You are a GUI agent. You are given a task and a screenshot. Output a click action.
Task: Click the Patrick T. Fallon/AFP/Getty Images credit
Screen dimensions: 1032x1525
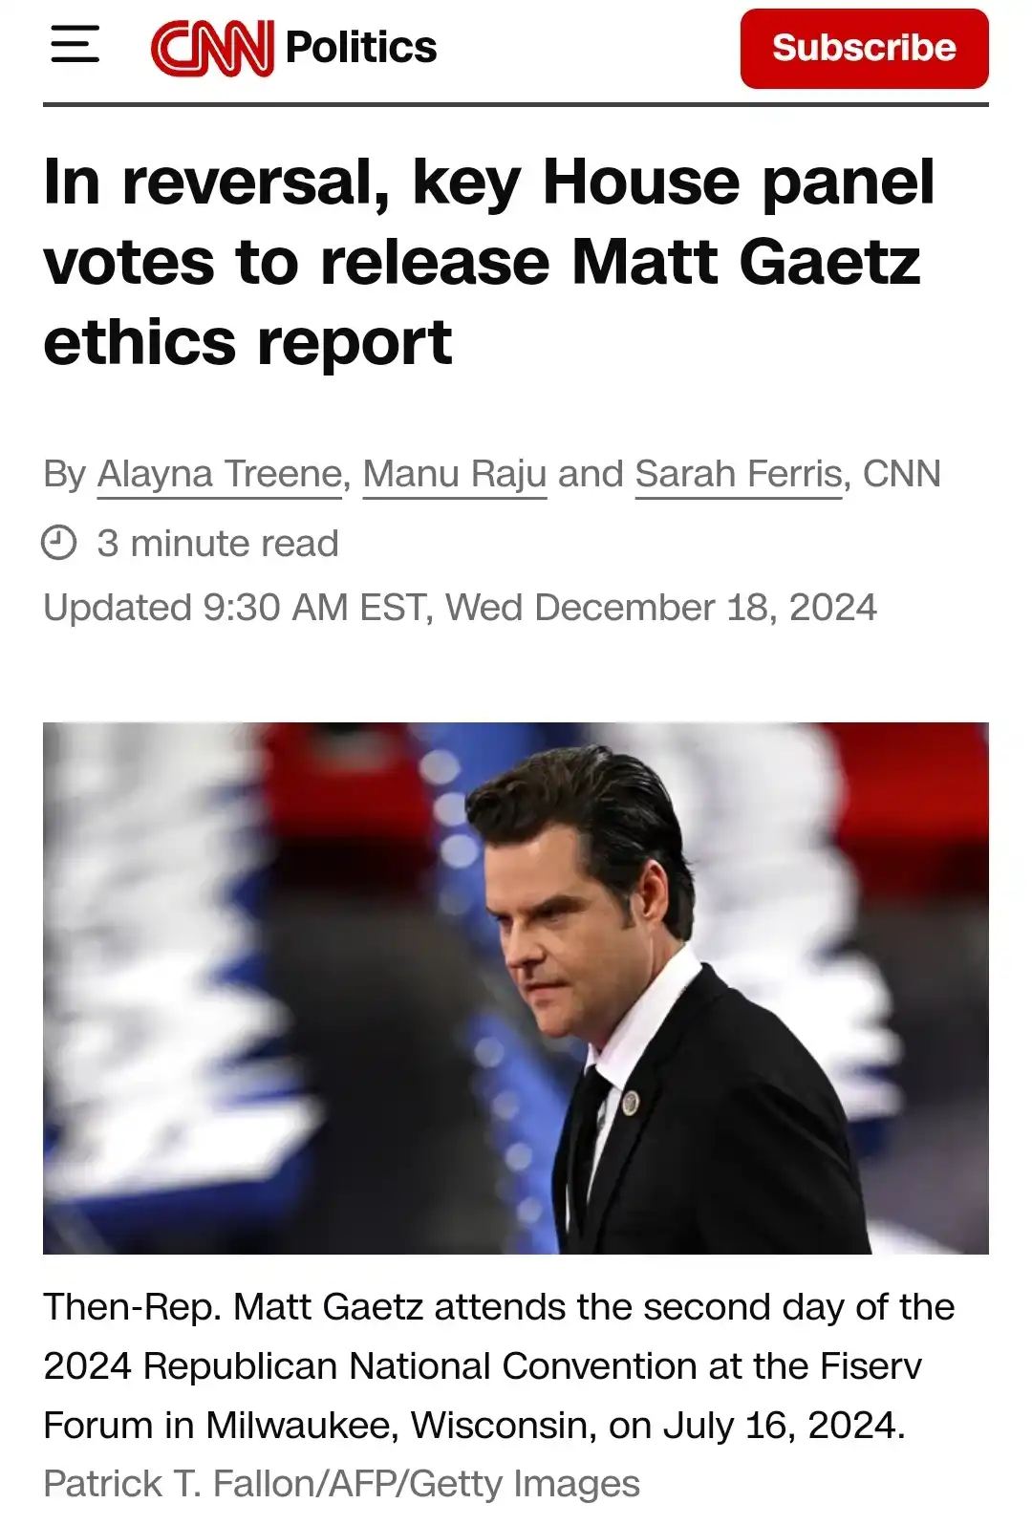(x=341, y=1484)
